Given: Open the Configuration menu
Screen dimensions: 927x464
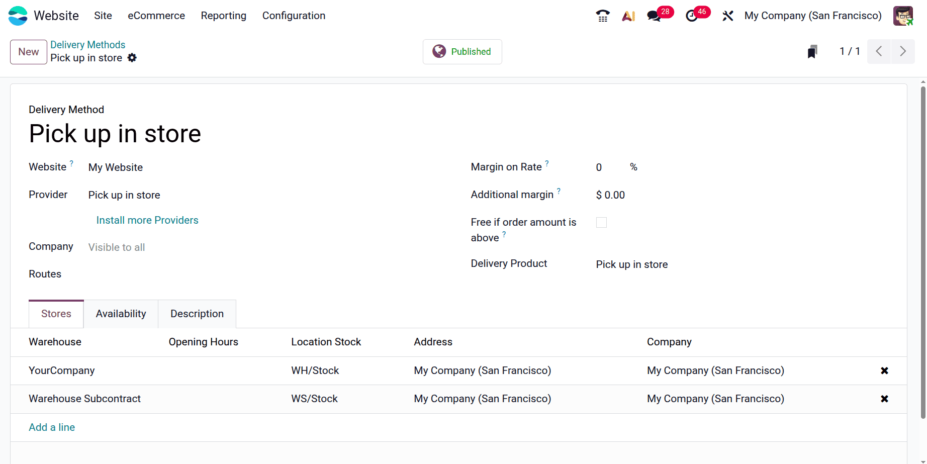Looking at the screenshot, I should (x=294, y=16).
